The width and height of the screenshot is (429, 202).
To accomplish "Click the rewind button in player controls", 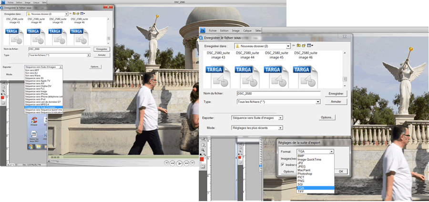I will [173, 163].
